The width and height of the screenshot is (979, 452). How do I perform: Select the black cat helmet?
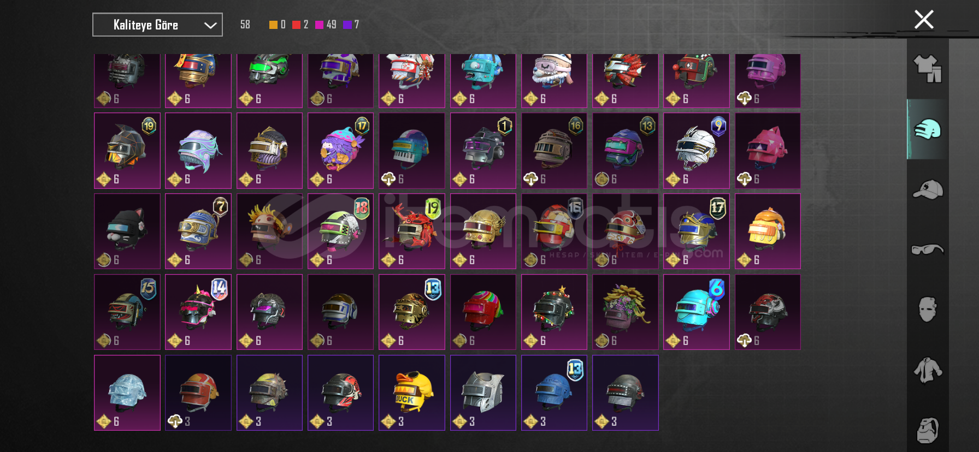click(x=127, y=231)
